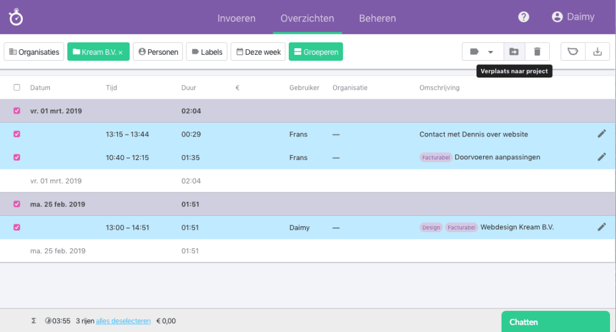Edit the 'Webdesign Kream B.V.' entry pencil

coord(602,227)
